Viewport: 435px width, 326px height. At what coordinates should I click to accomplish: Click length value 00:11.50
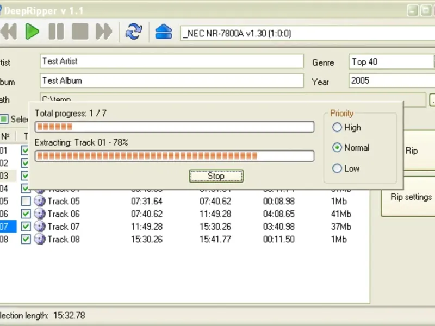pyautogui.click(x=279, y=239)
